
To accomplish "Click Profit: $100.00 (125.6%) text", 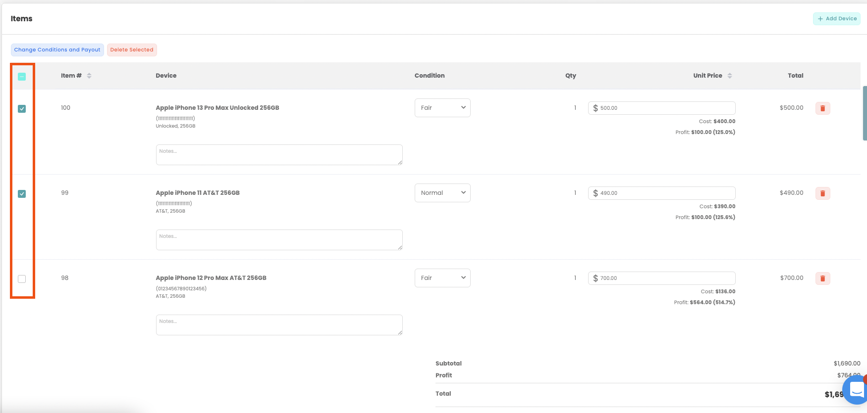I will 705,217.
